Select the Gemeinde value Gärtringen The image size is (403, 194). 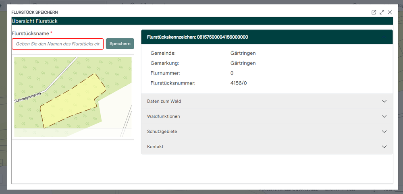(x=243, y=54)
